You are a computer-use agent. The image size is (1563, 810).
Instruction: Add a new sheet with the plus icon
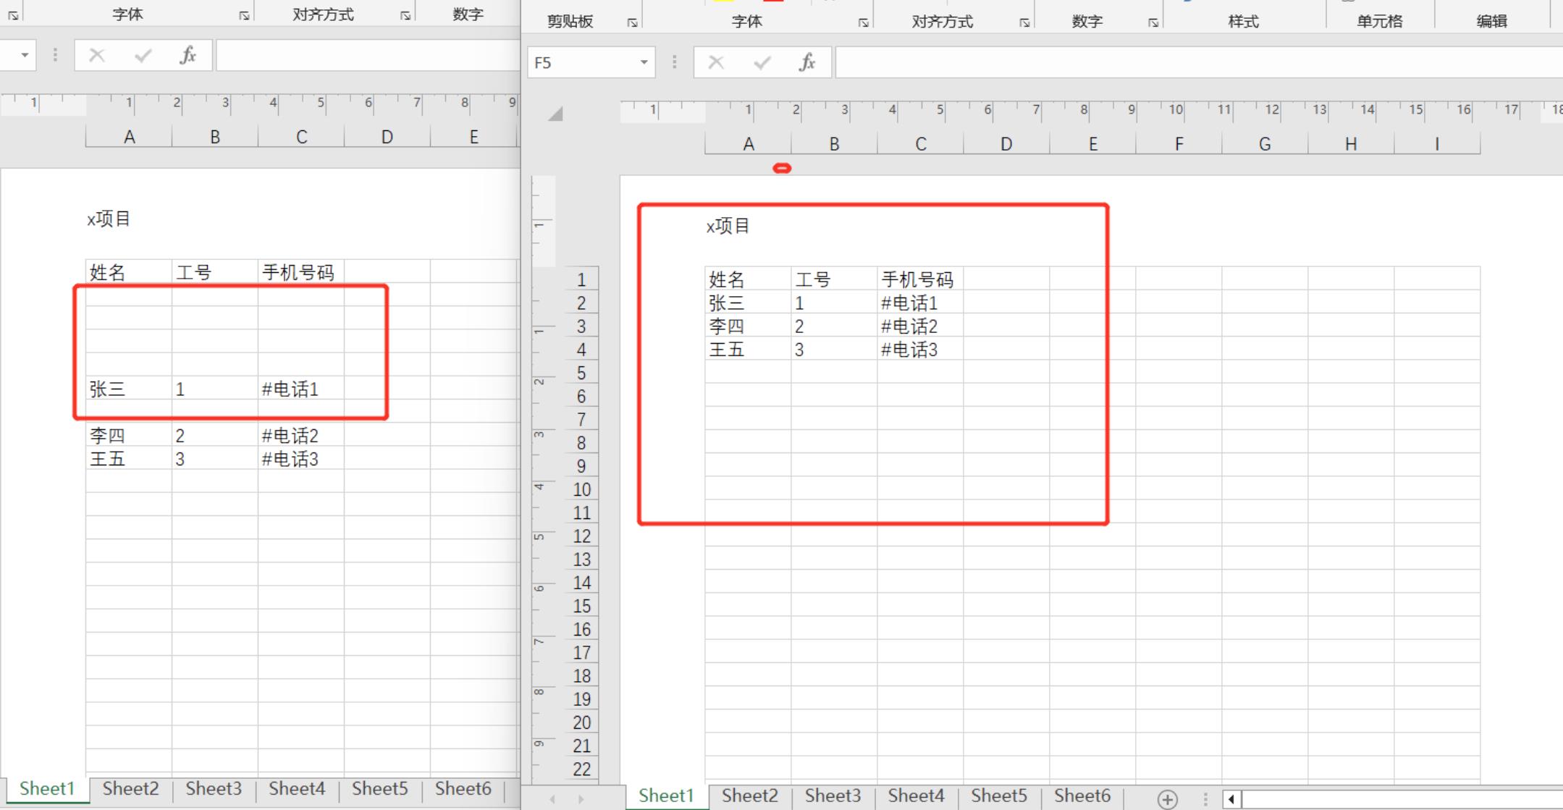[1167, 799]
